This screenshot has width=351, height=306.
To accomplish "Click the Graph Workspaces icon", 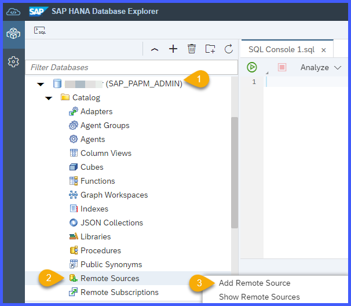I will (x=73, y=195).
